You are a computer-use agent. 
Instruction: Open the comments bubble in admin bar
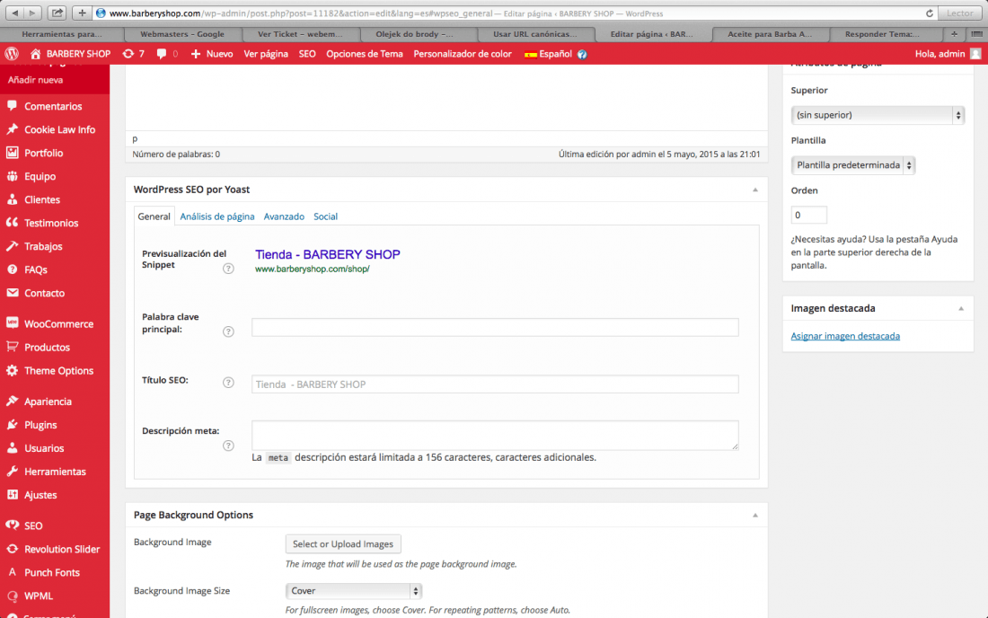coord(162,54)
